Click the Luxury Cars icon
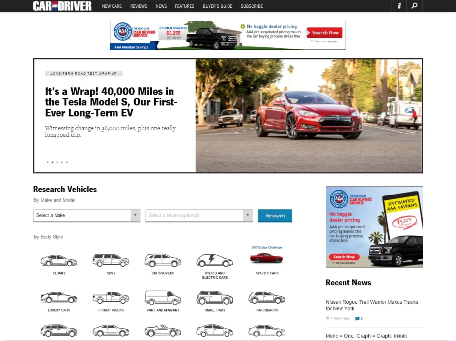Image resolution: width=456 pixels, height=341 pixels. pyautogui.click(x=58, y=298)
